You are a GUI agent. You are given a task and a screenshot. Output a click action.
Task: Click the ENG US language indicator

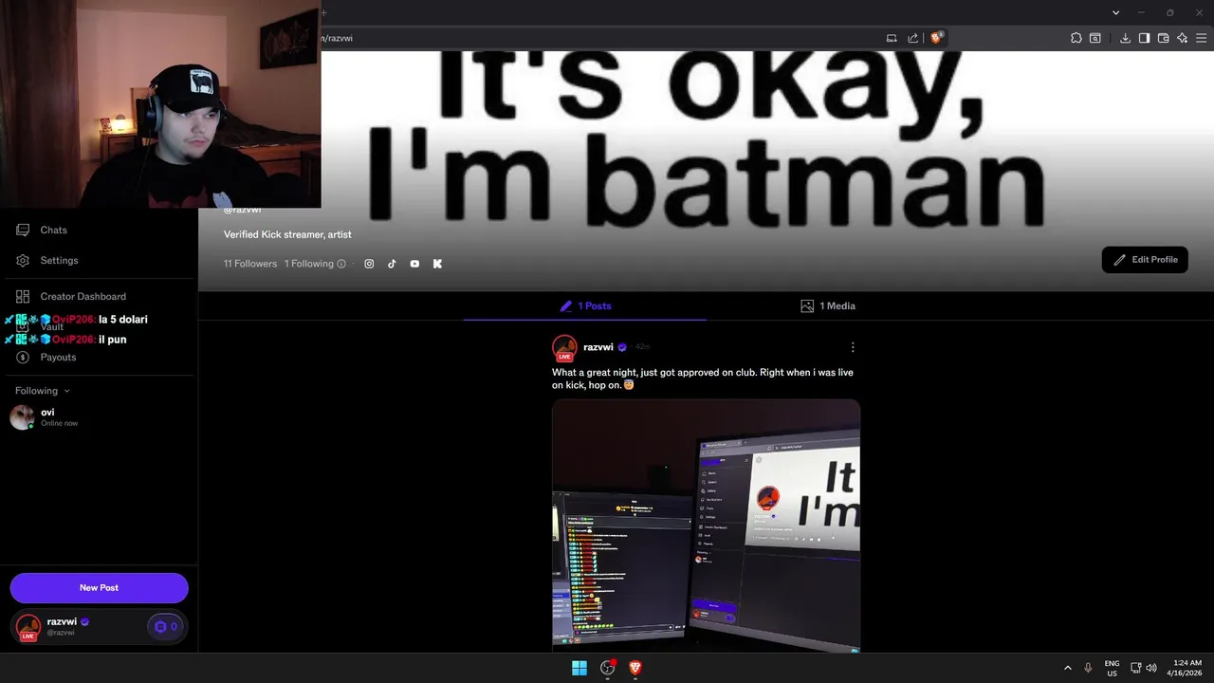[x=1112, y=668]
